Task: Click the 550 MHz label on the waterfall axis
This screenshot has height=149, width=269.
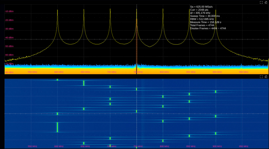Action: coord(32,146)
